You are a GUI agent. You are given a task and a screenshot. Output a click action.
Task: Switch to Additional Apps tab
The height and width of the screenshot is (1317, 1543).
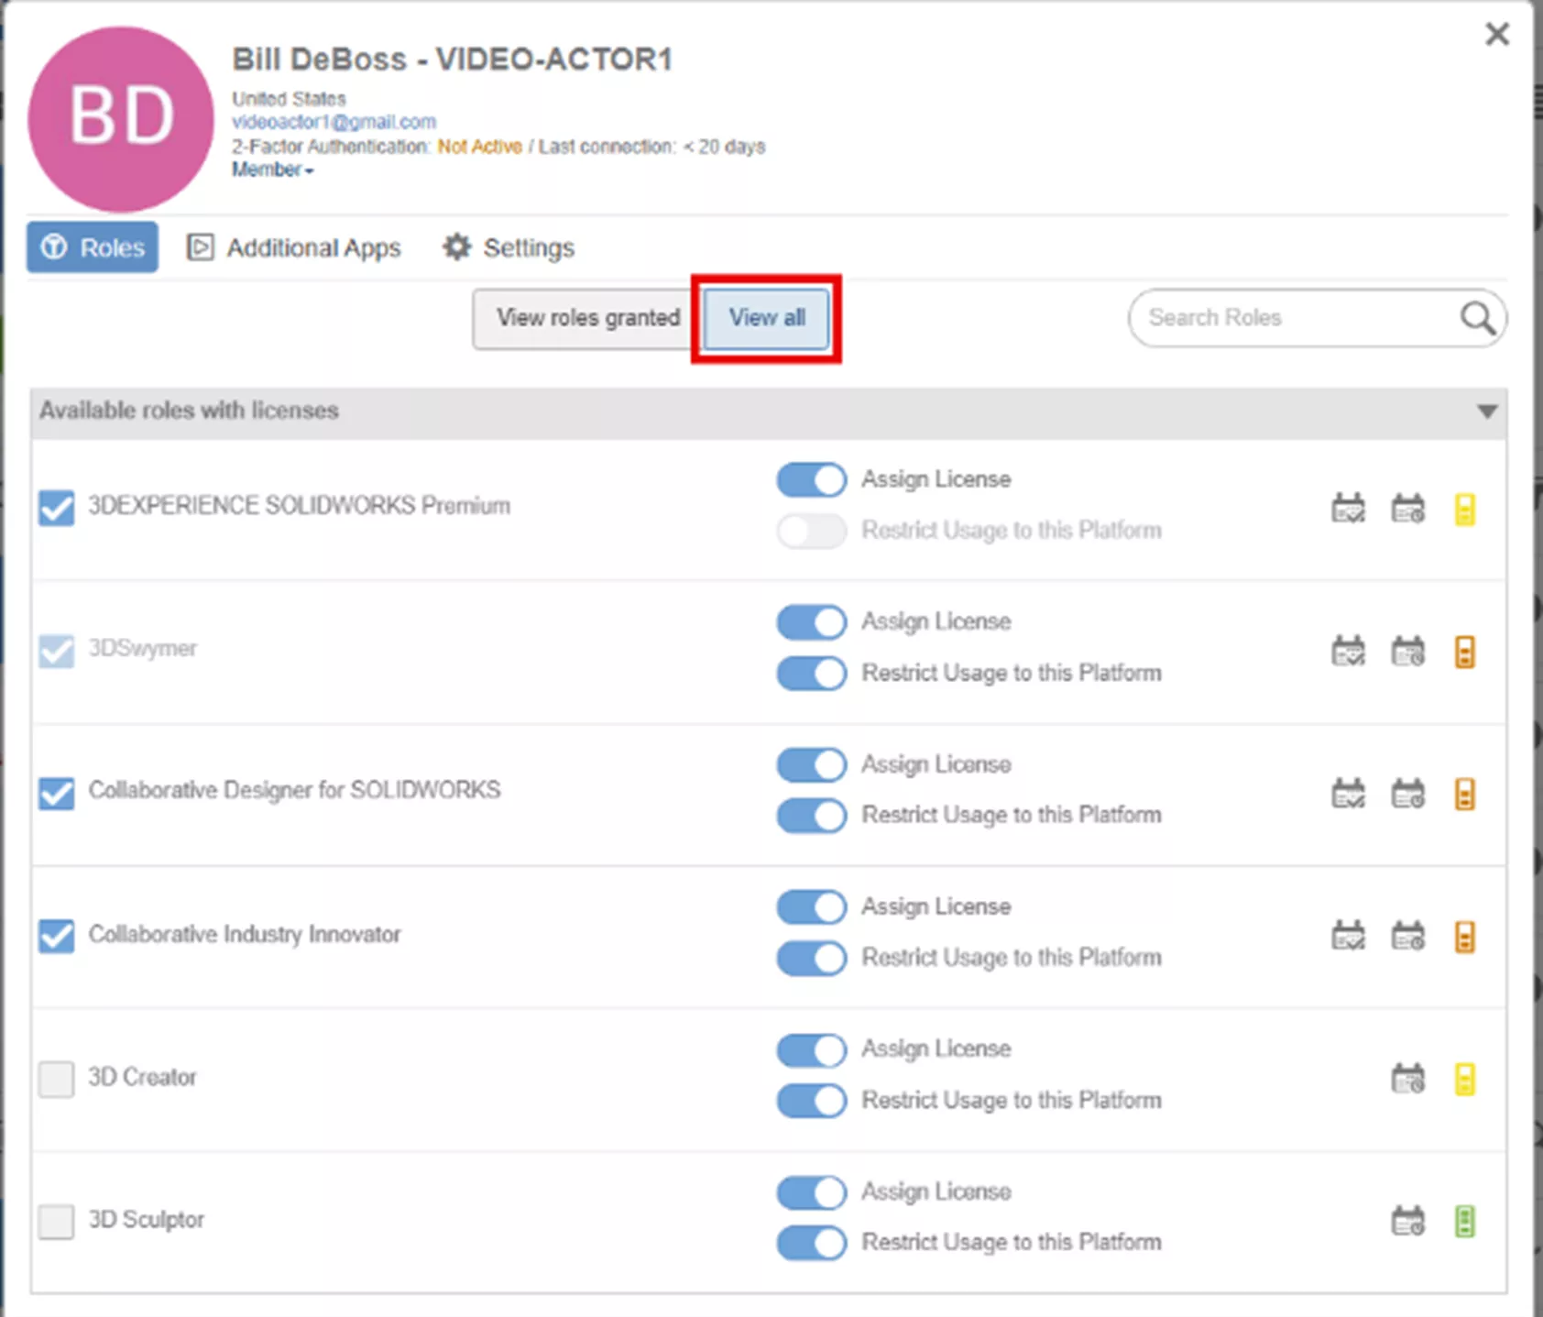click(x=294, y=247)
